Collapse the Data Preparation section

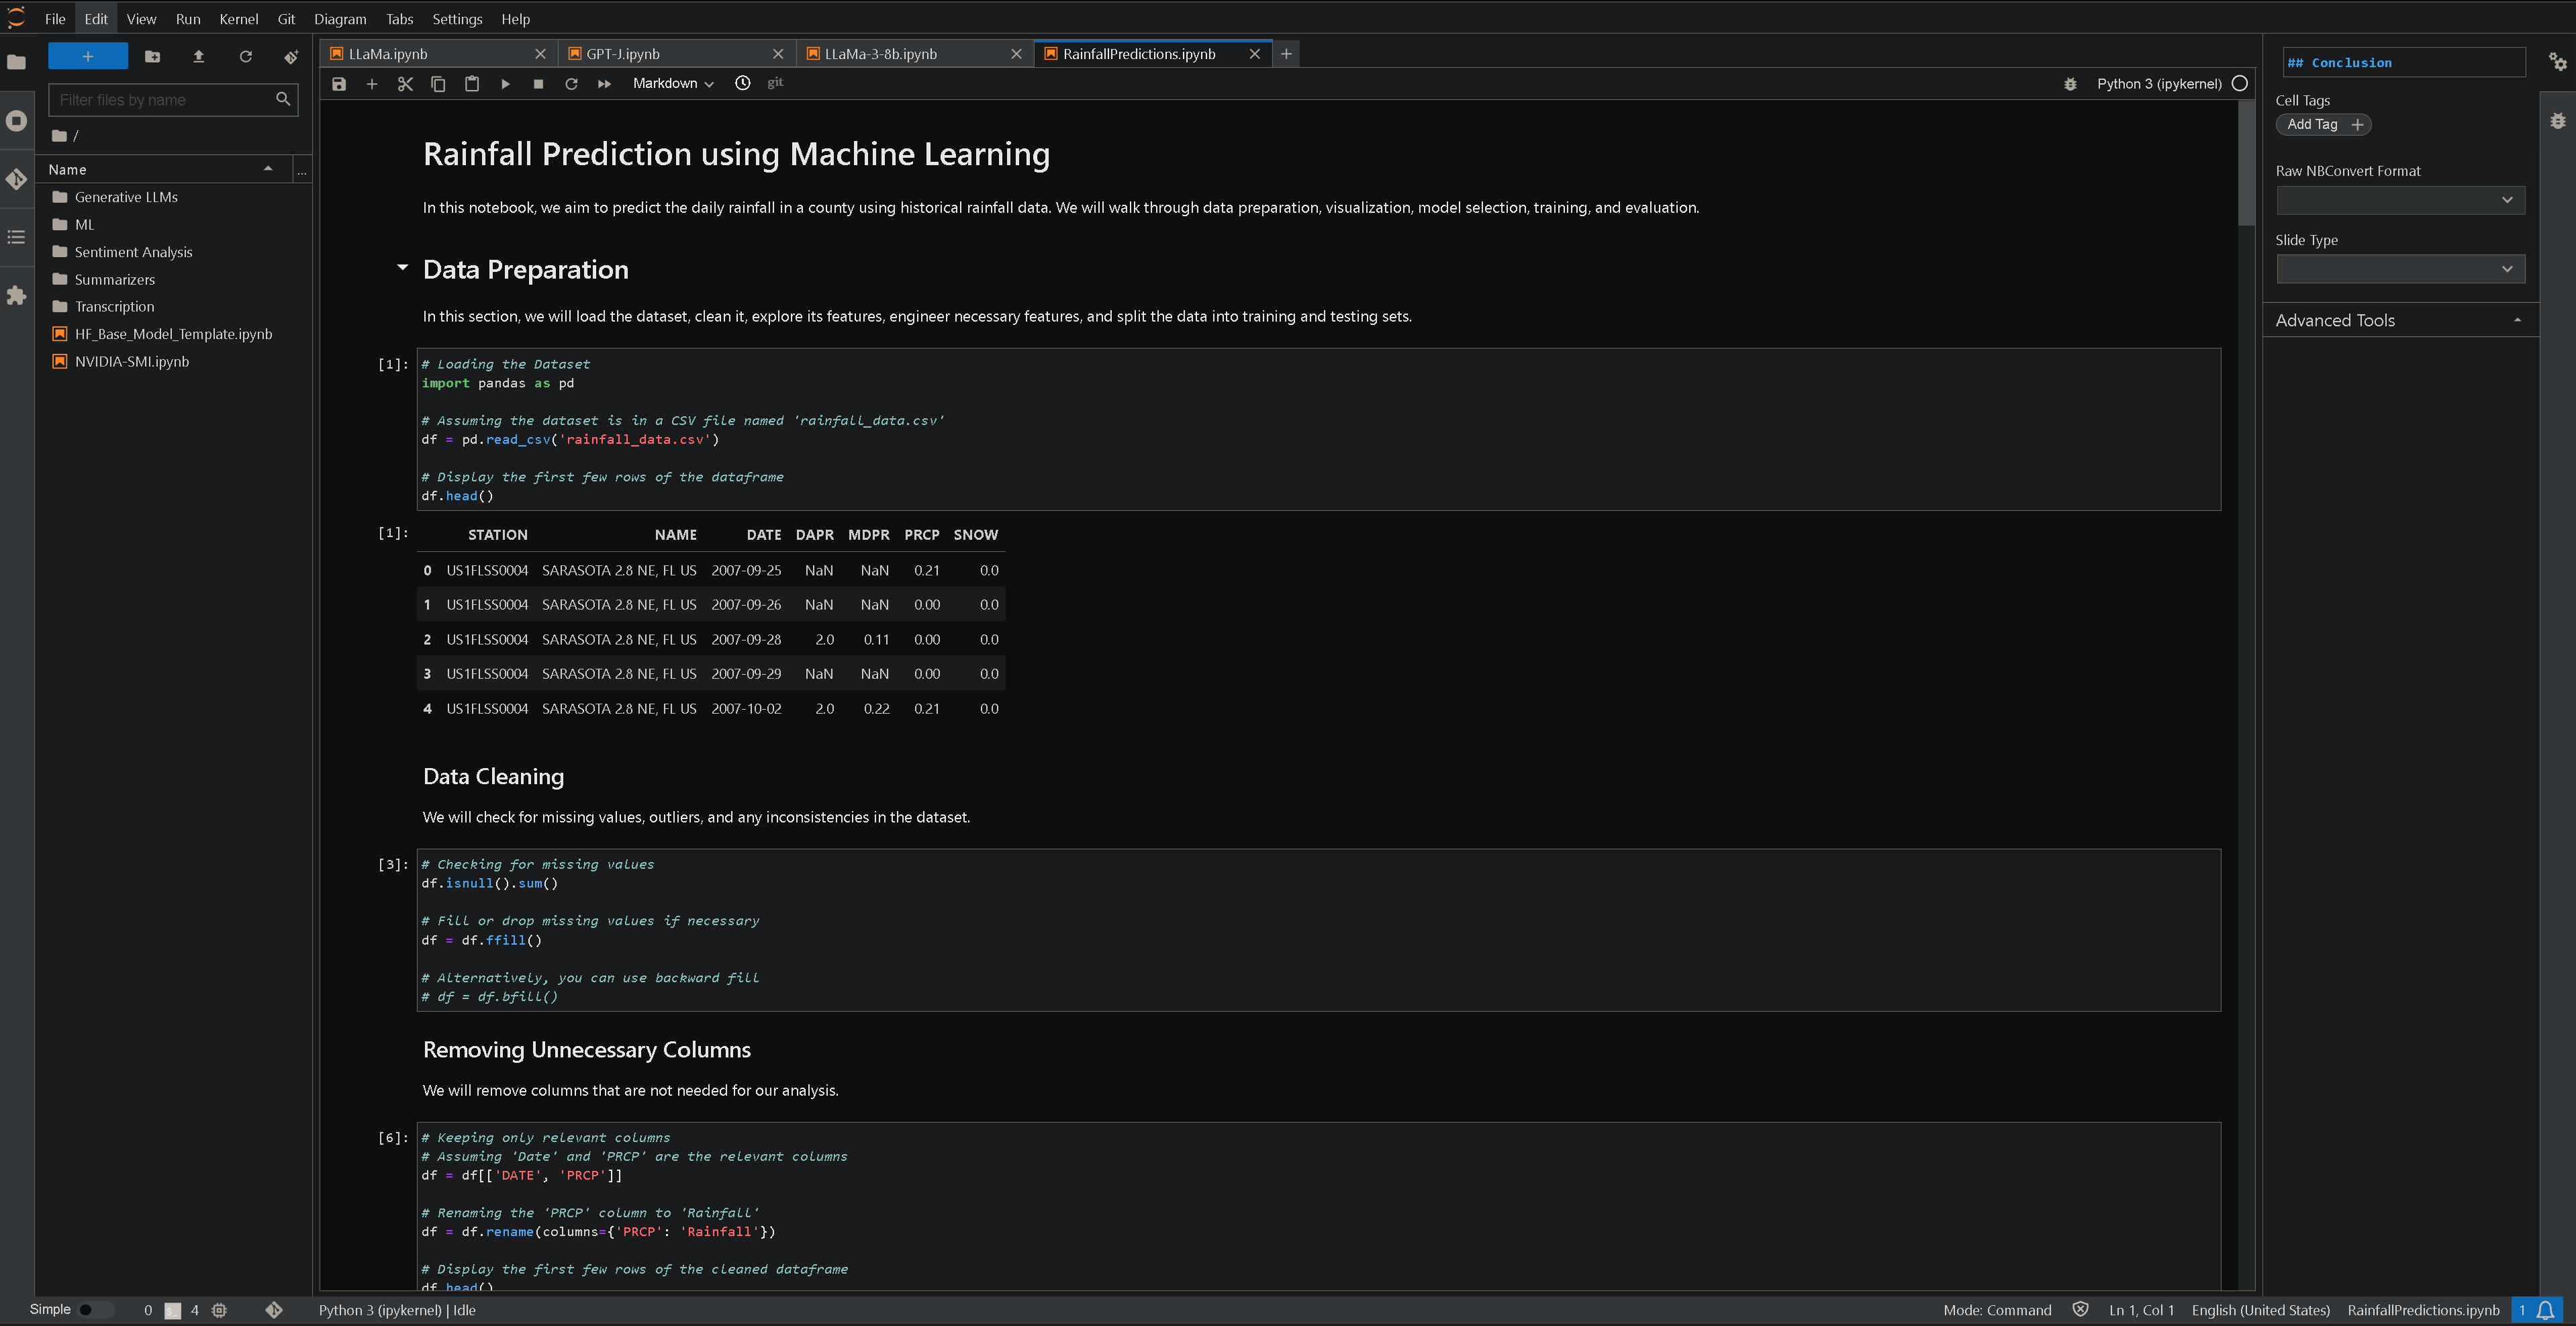coord(402,267)
